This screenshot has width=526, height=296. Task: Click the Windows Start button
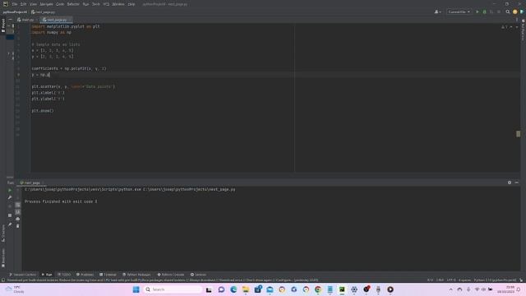[136, 289]
